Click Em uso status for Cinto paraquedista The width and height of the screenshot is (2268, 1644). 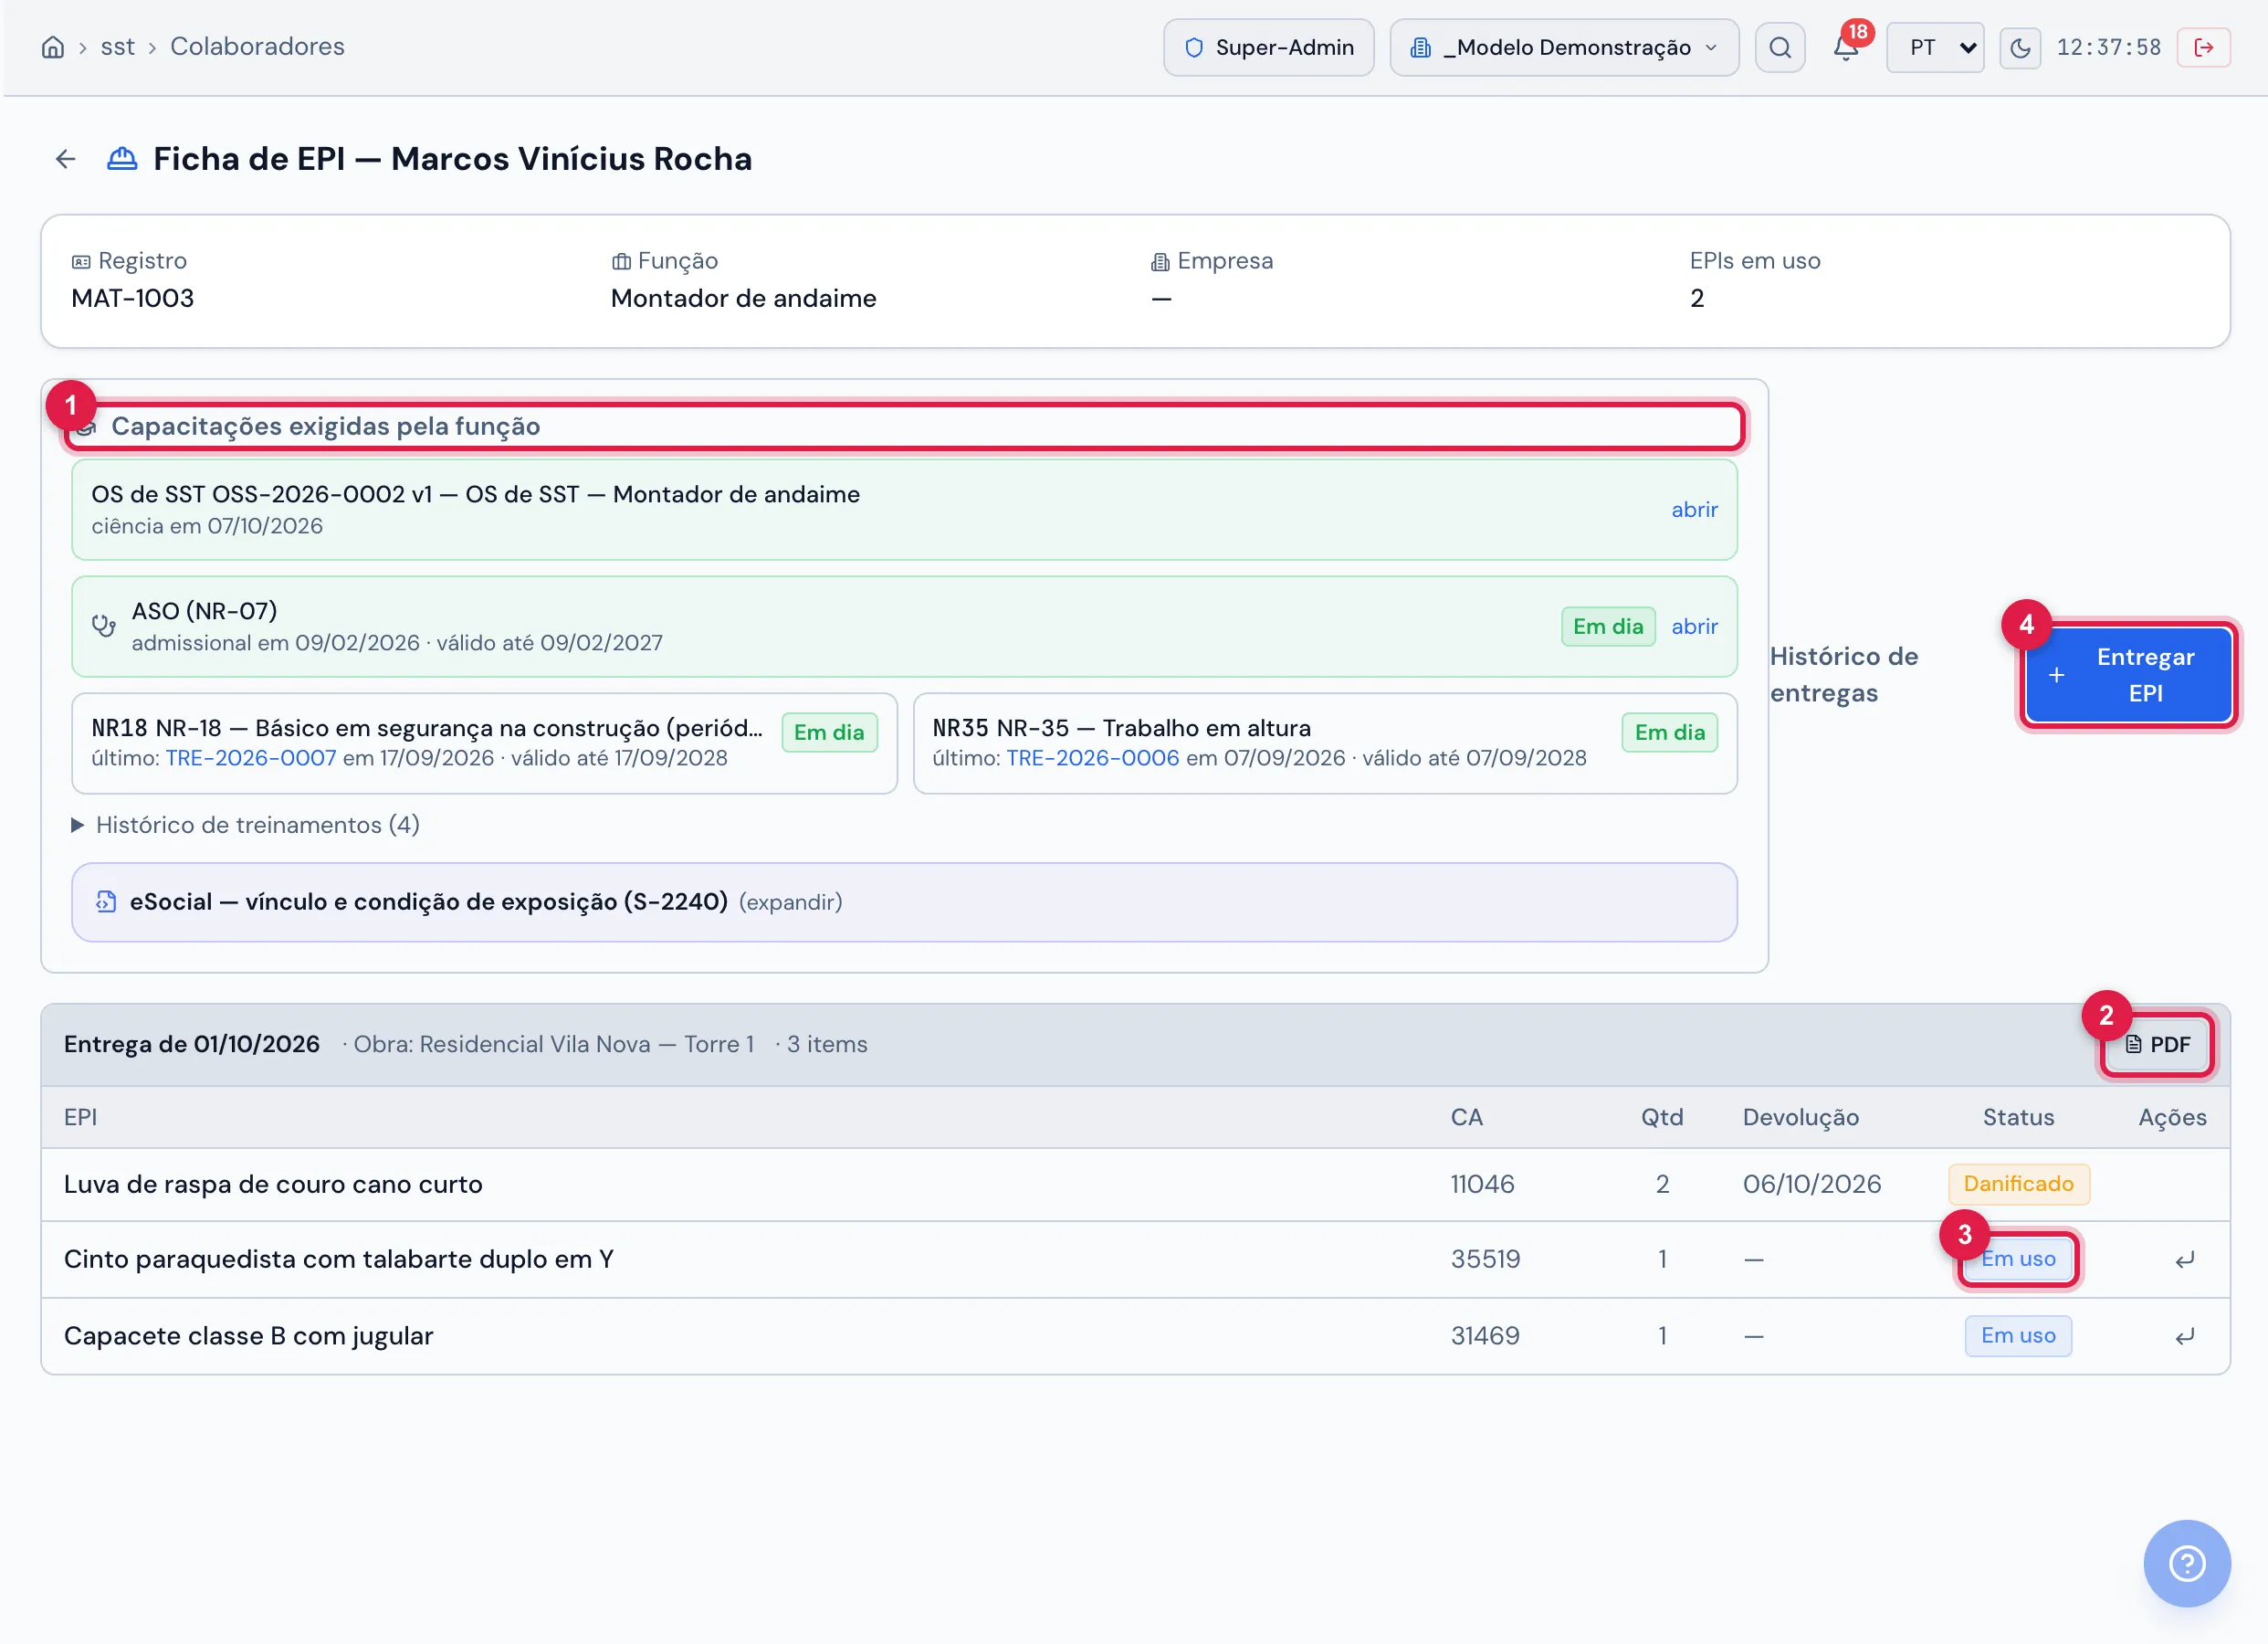point(2018,1259)
